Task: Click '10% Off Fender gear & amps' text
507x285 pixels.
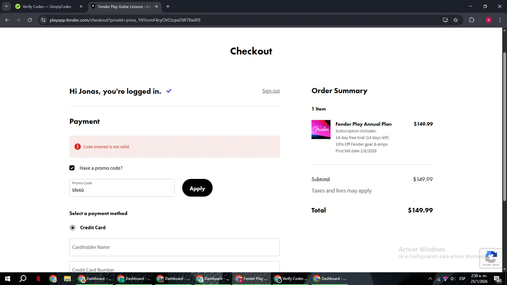Action: coord(361,144)
